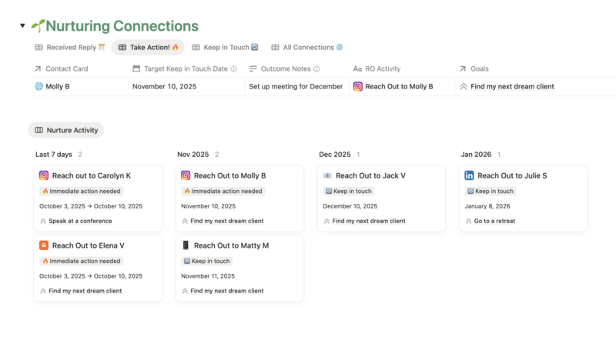
Task: Select the All Connections view tab
Action: (306, 48)
